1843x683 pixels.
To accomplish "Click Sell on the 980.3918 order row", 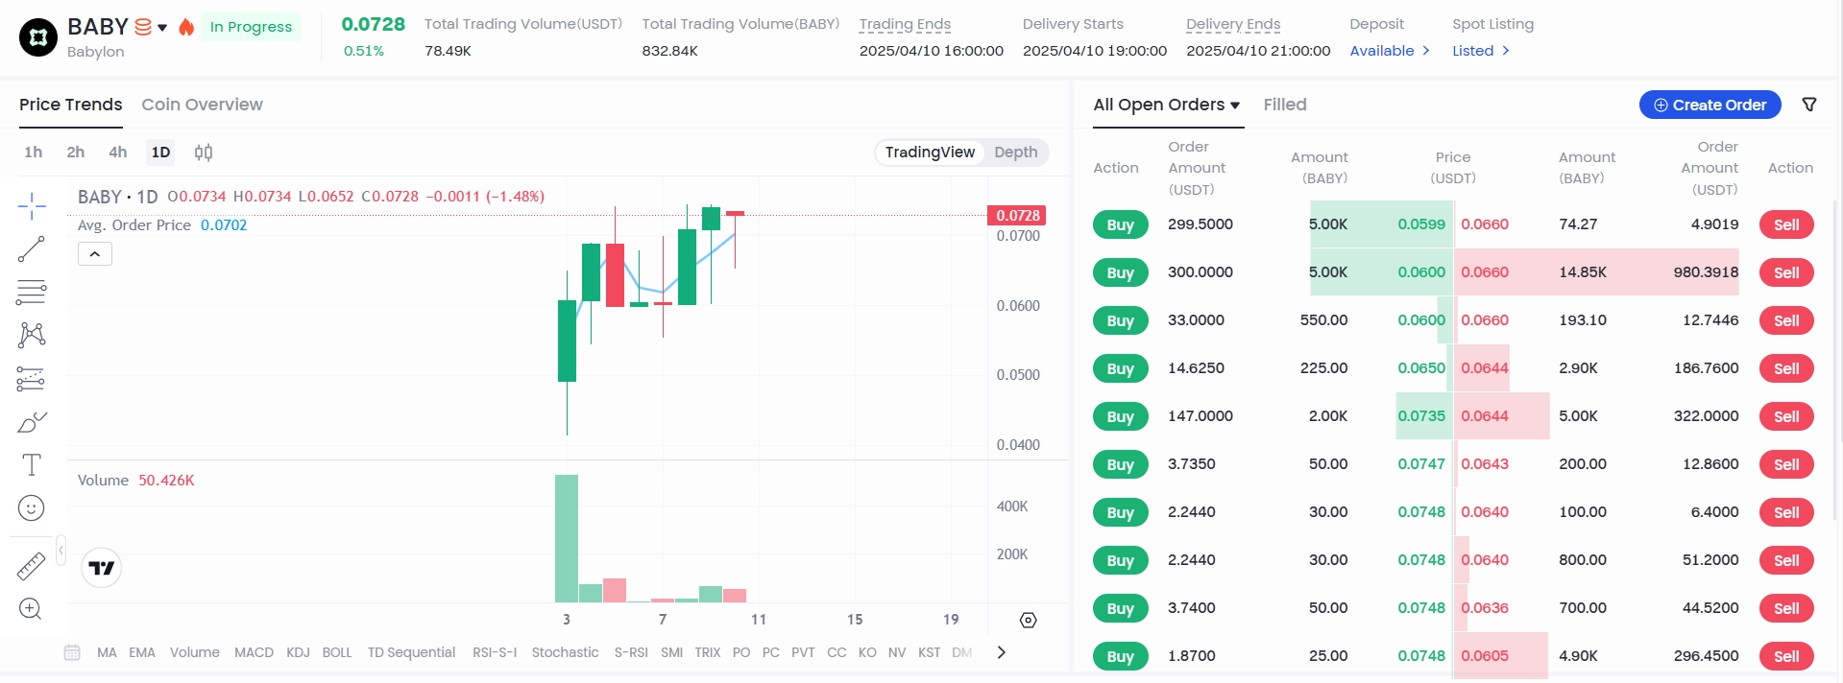I will (x=1786, y=272).
